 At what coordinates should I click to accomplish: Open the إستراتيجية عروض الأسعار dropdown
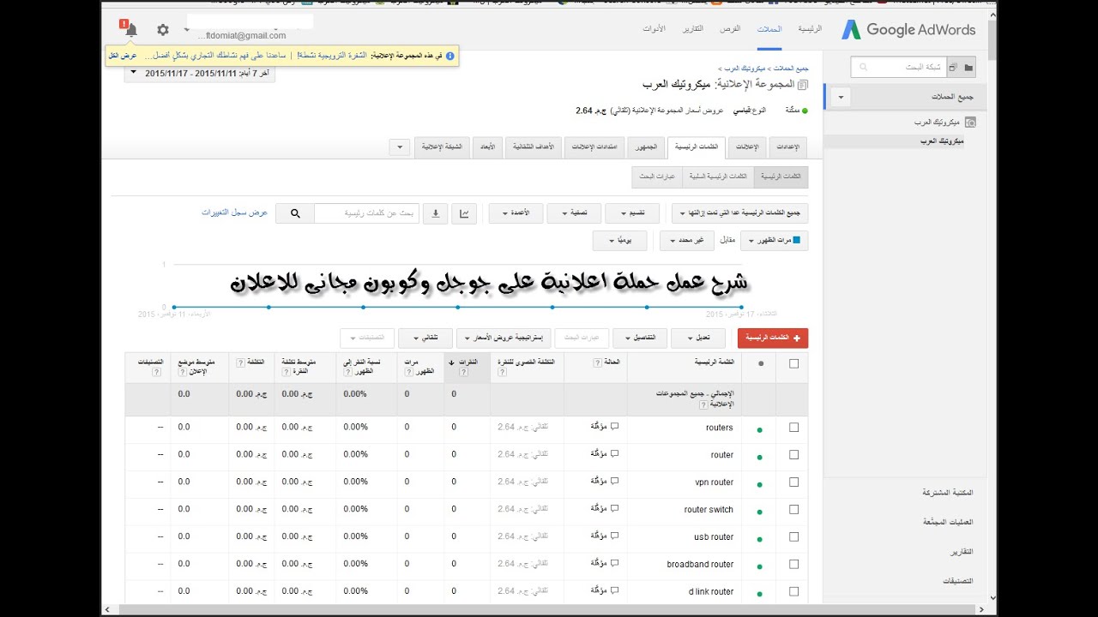pyautogui.click(x=503, y=338)
